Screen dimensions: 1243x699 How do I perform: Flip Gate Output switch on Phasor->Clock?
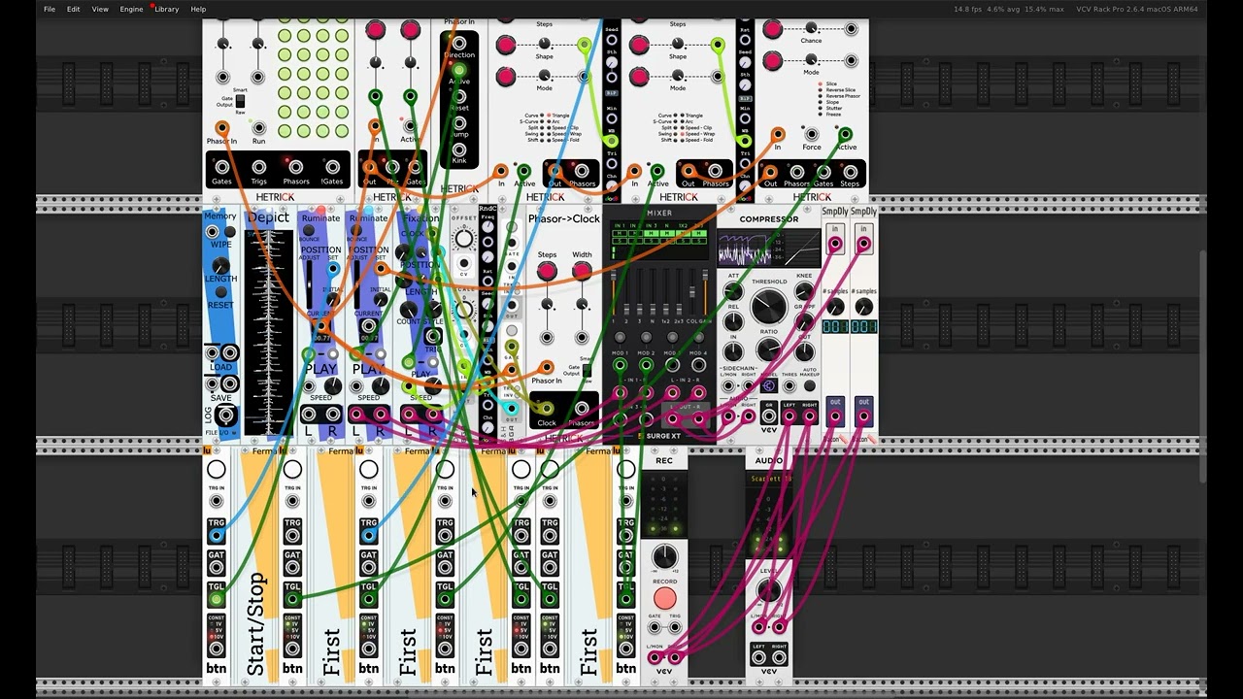click(586, 369)
